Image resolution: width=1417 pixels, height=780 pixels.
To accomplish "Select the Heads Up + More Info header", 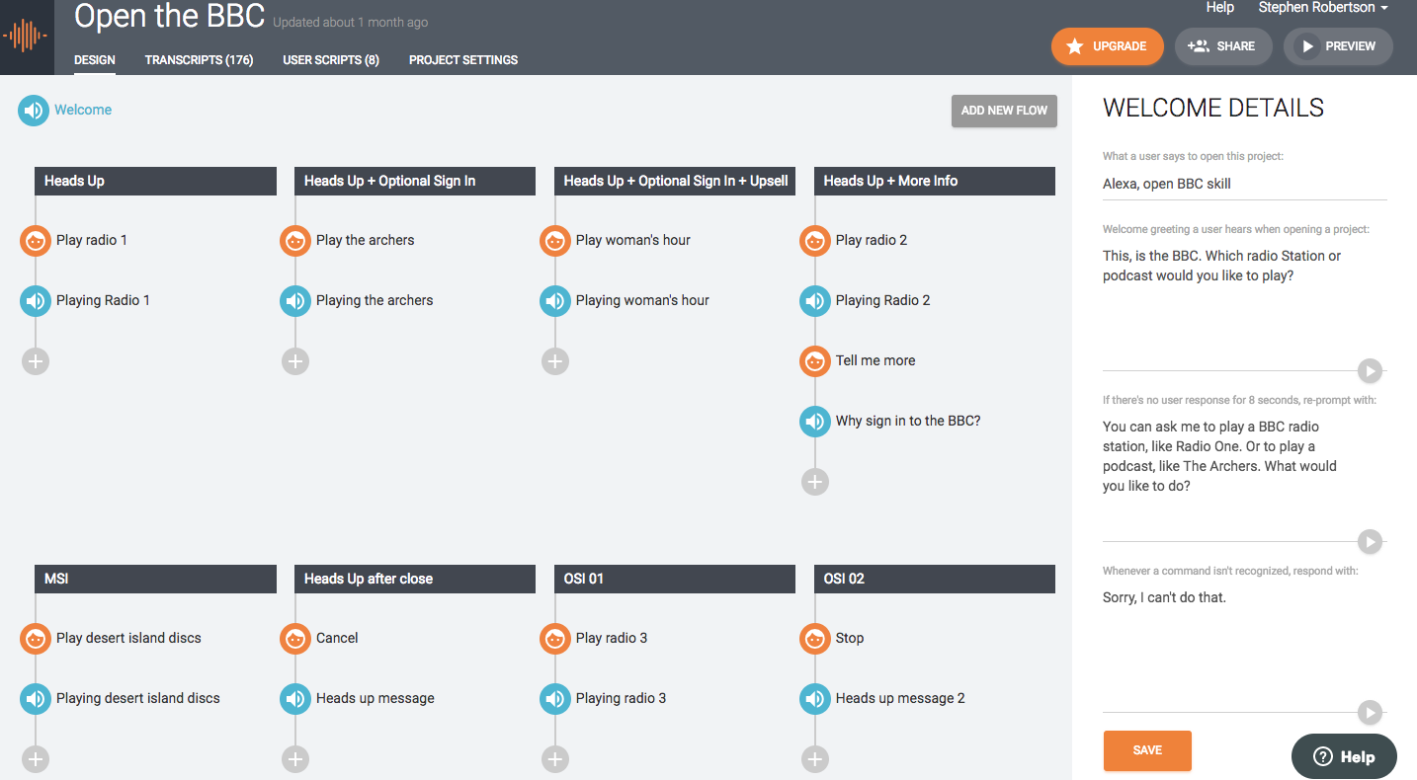I will point(935,181).
